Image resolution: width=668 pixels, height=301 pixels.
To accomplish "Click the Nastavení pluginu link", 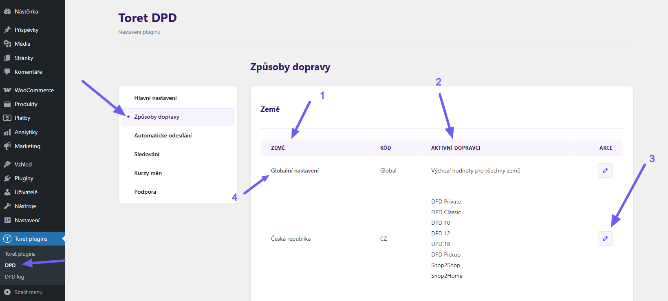I will tap(139, 32).
